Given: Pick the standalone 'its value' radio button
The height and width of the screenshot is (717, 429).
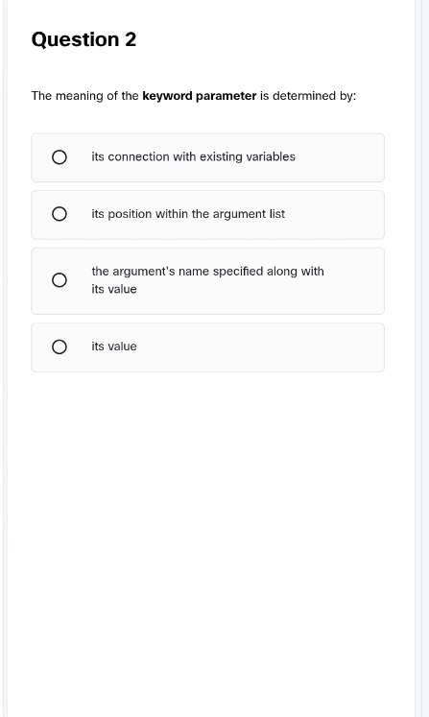Looking at the screenshot, I should tap(59, 347).
